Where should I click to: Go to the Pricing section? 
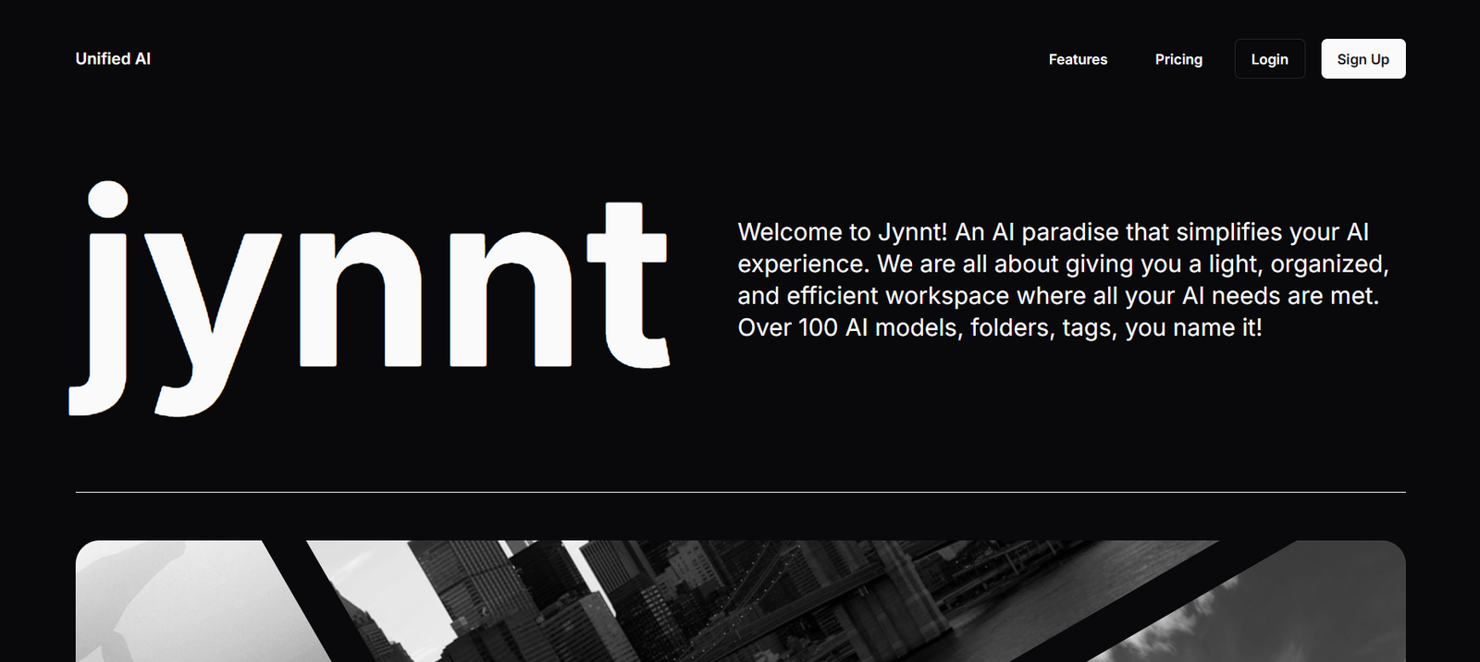(x=1178, y=59)
